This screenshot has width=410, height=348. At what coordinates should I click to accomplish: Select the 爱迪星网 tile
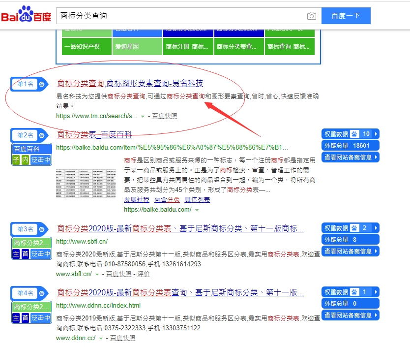137,47
